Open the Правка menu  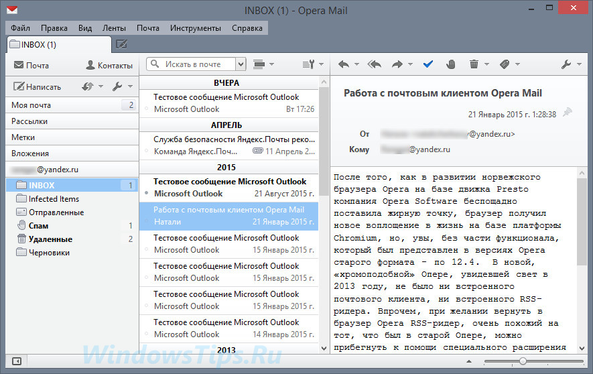coord(54,28)
